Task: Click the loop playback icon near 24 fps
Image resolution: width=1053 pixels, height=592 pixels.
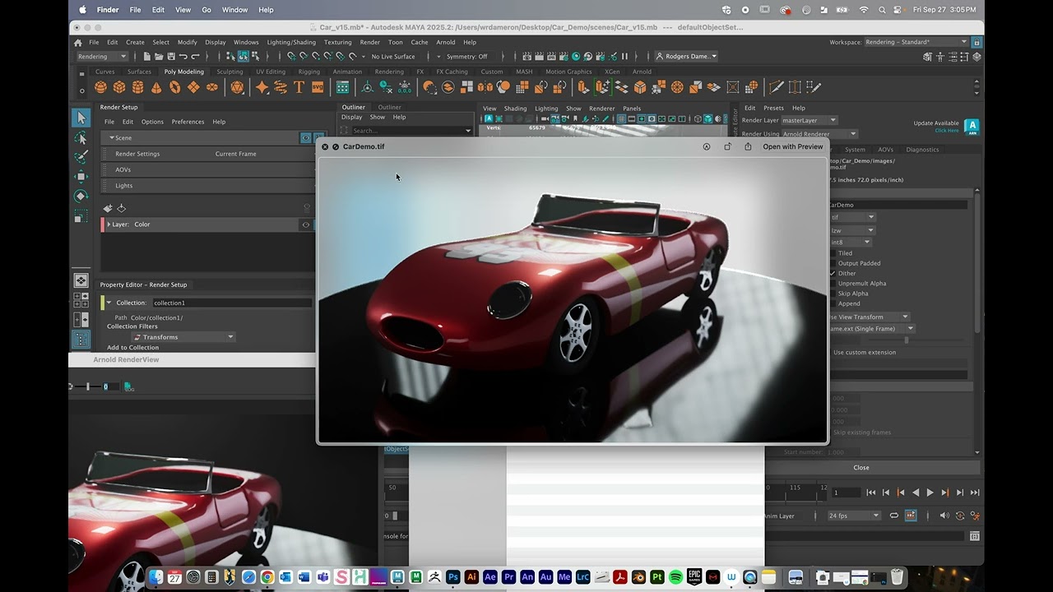Action: [894, 516]
